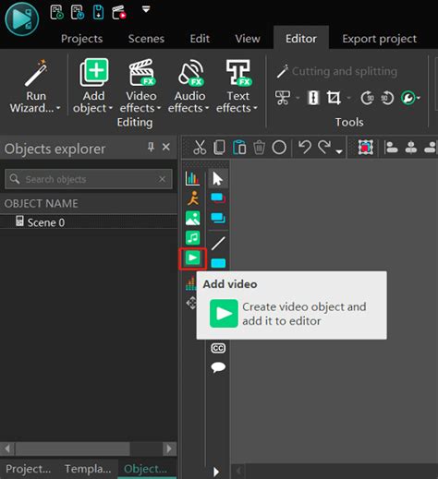The width and height of the screenshot is (438, 479).
Task: Click the first align objects icon
Action: tap(391, 148)
